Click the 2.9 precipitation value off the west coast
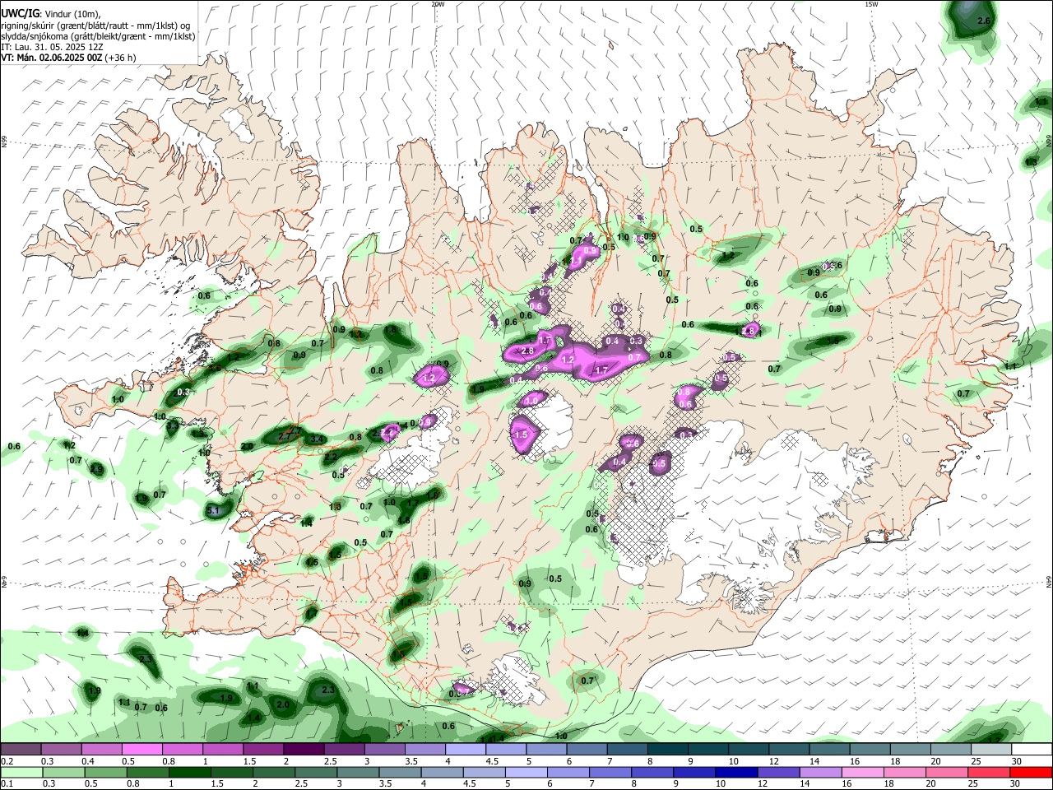Image resolution: width=1053 pixels, height=790 pixels. point(97,470)
